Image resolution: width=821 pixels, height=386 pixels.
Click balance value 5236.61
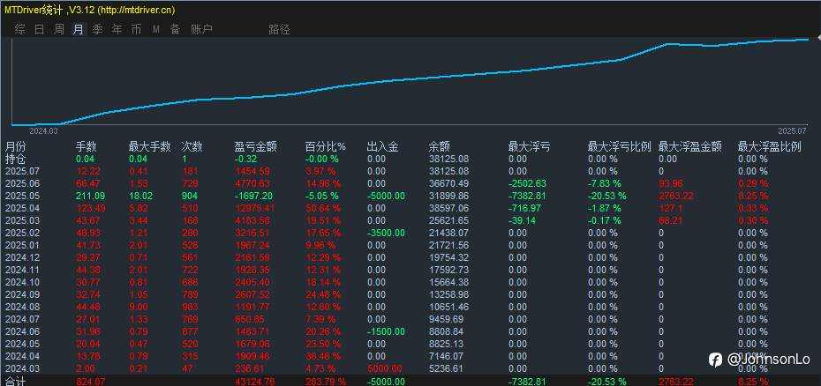(447, 368)
